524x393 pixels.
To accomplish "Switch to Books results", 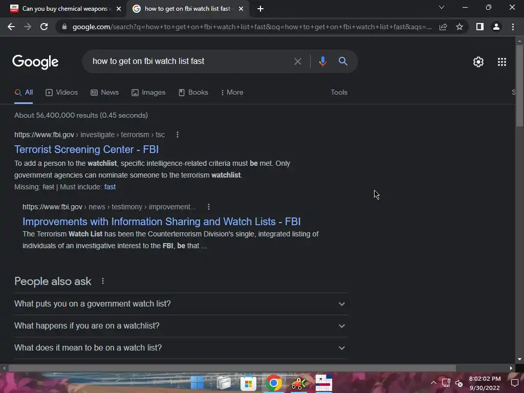I will coord(193,93).
